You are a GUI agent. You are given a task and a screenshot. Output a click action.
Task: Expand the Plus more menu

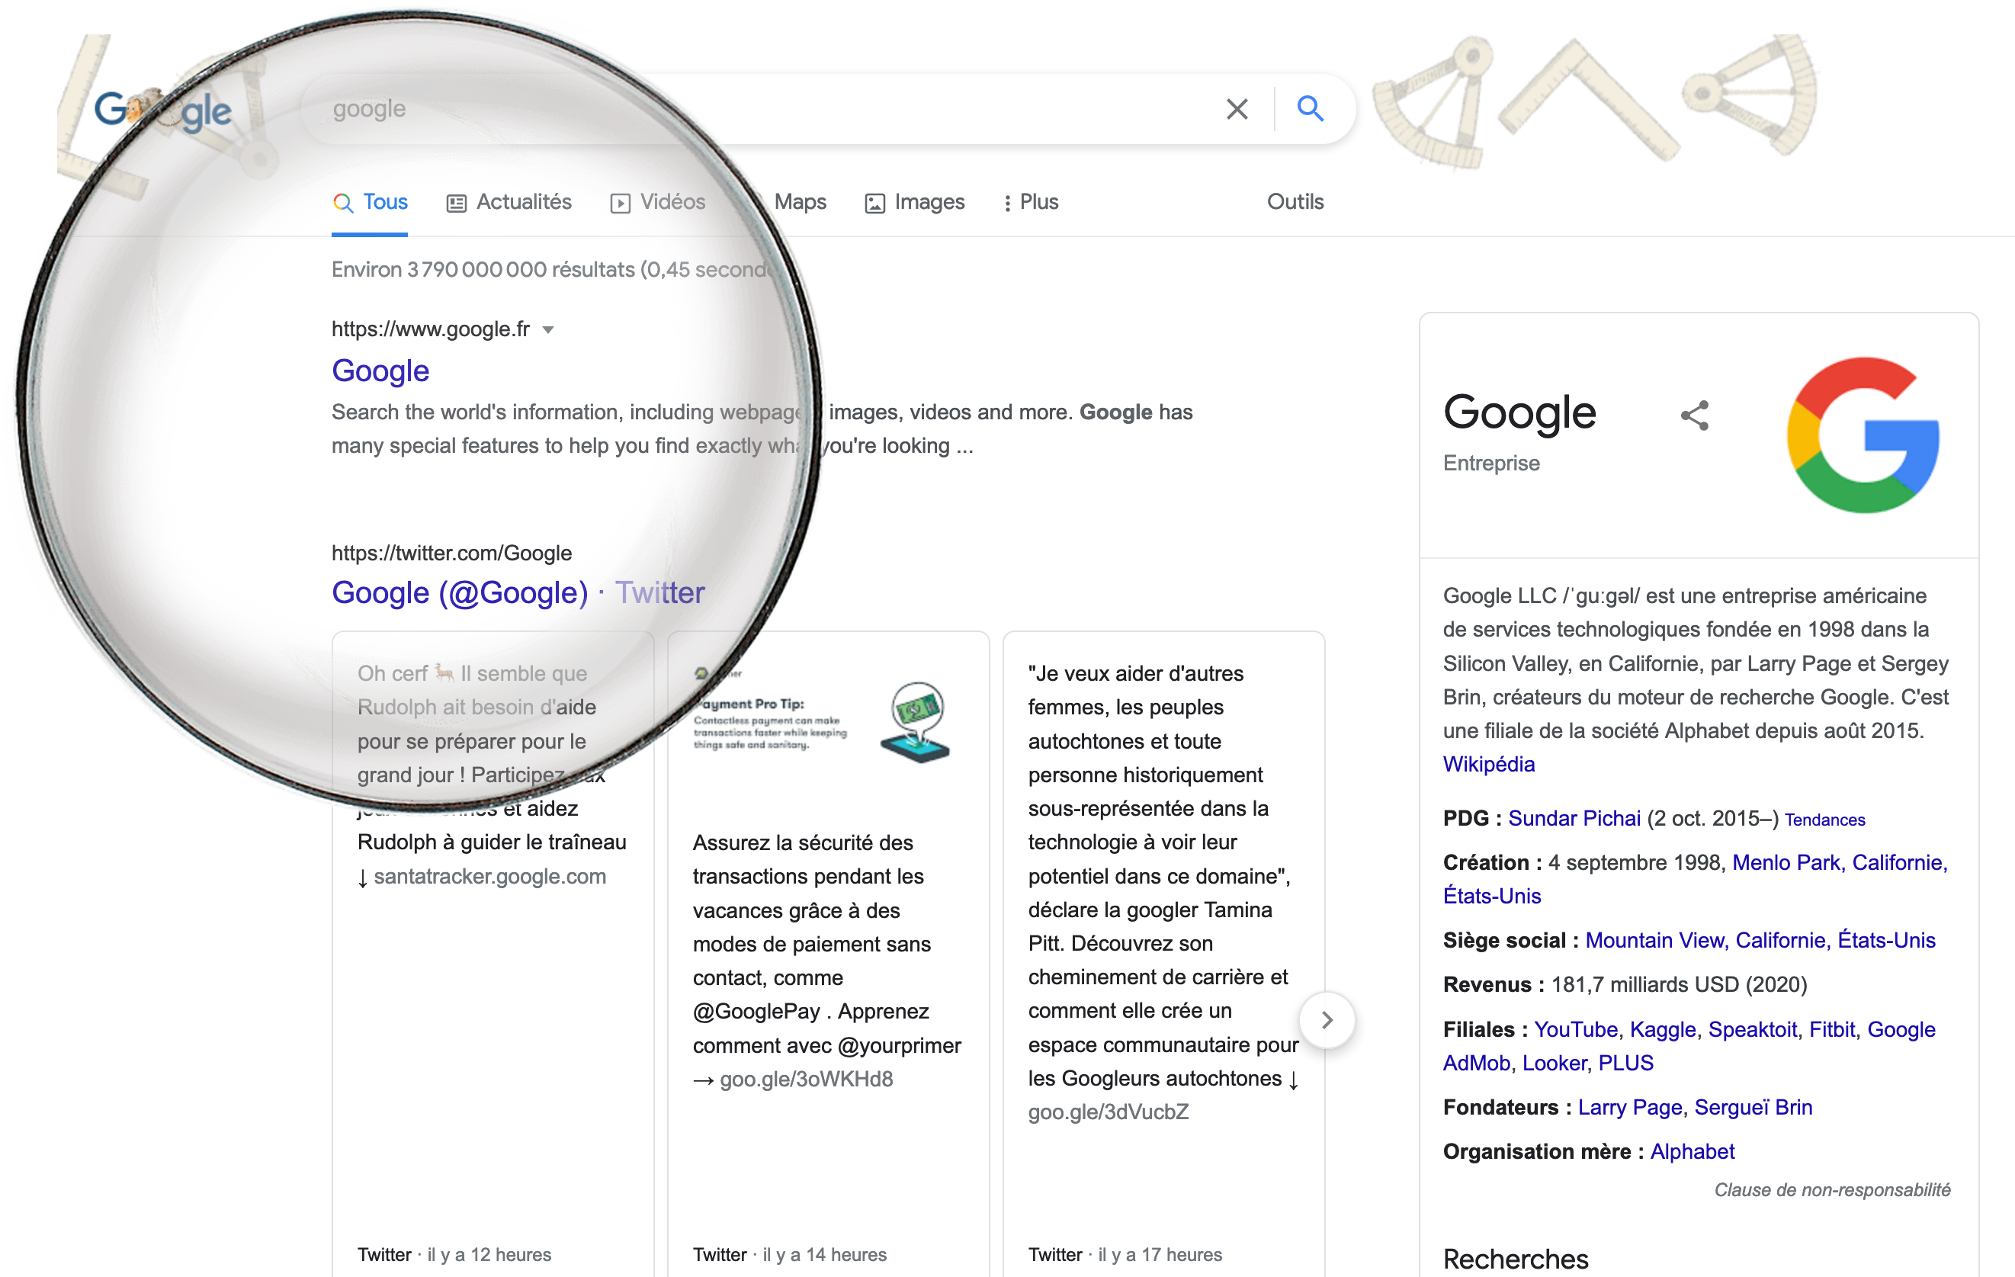(1031, 202)
